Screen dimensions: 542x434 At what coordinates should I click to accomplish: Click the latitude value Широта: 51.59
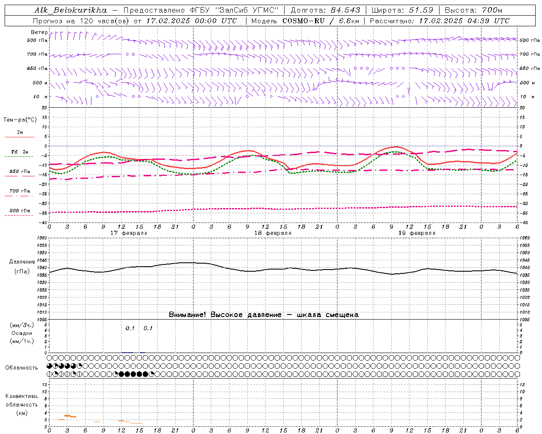click(403, 10)
